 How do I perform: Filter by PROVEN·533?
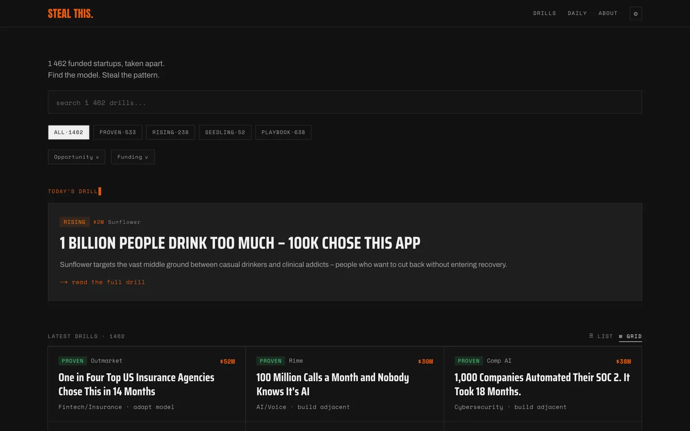click(118, 132)
